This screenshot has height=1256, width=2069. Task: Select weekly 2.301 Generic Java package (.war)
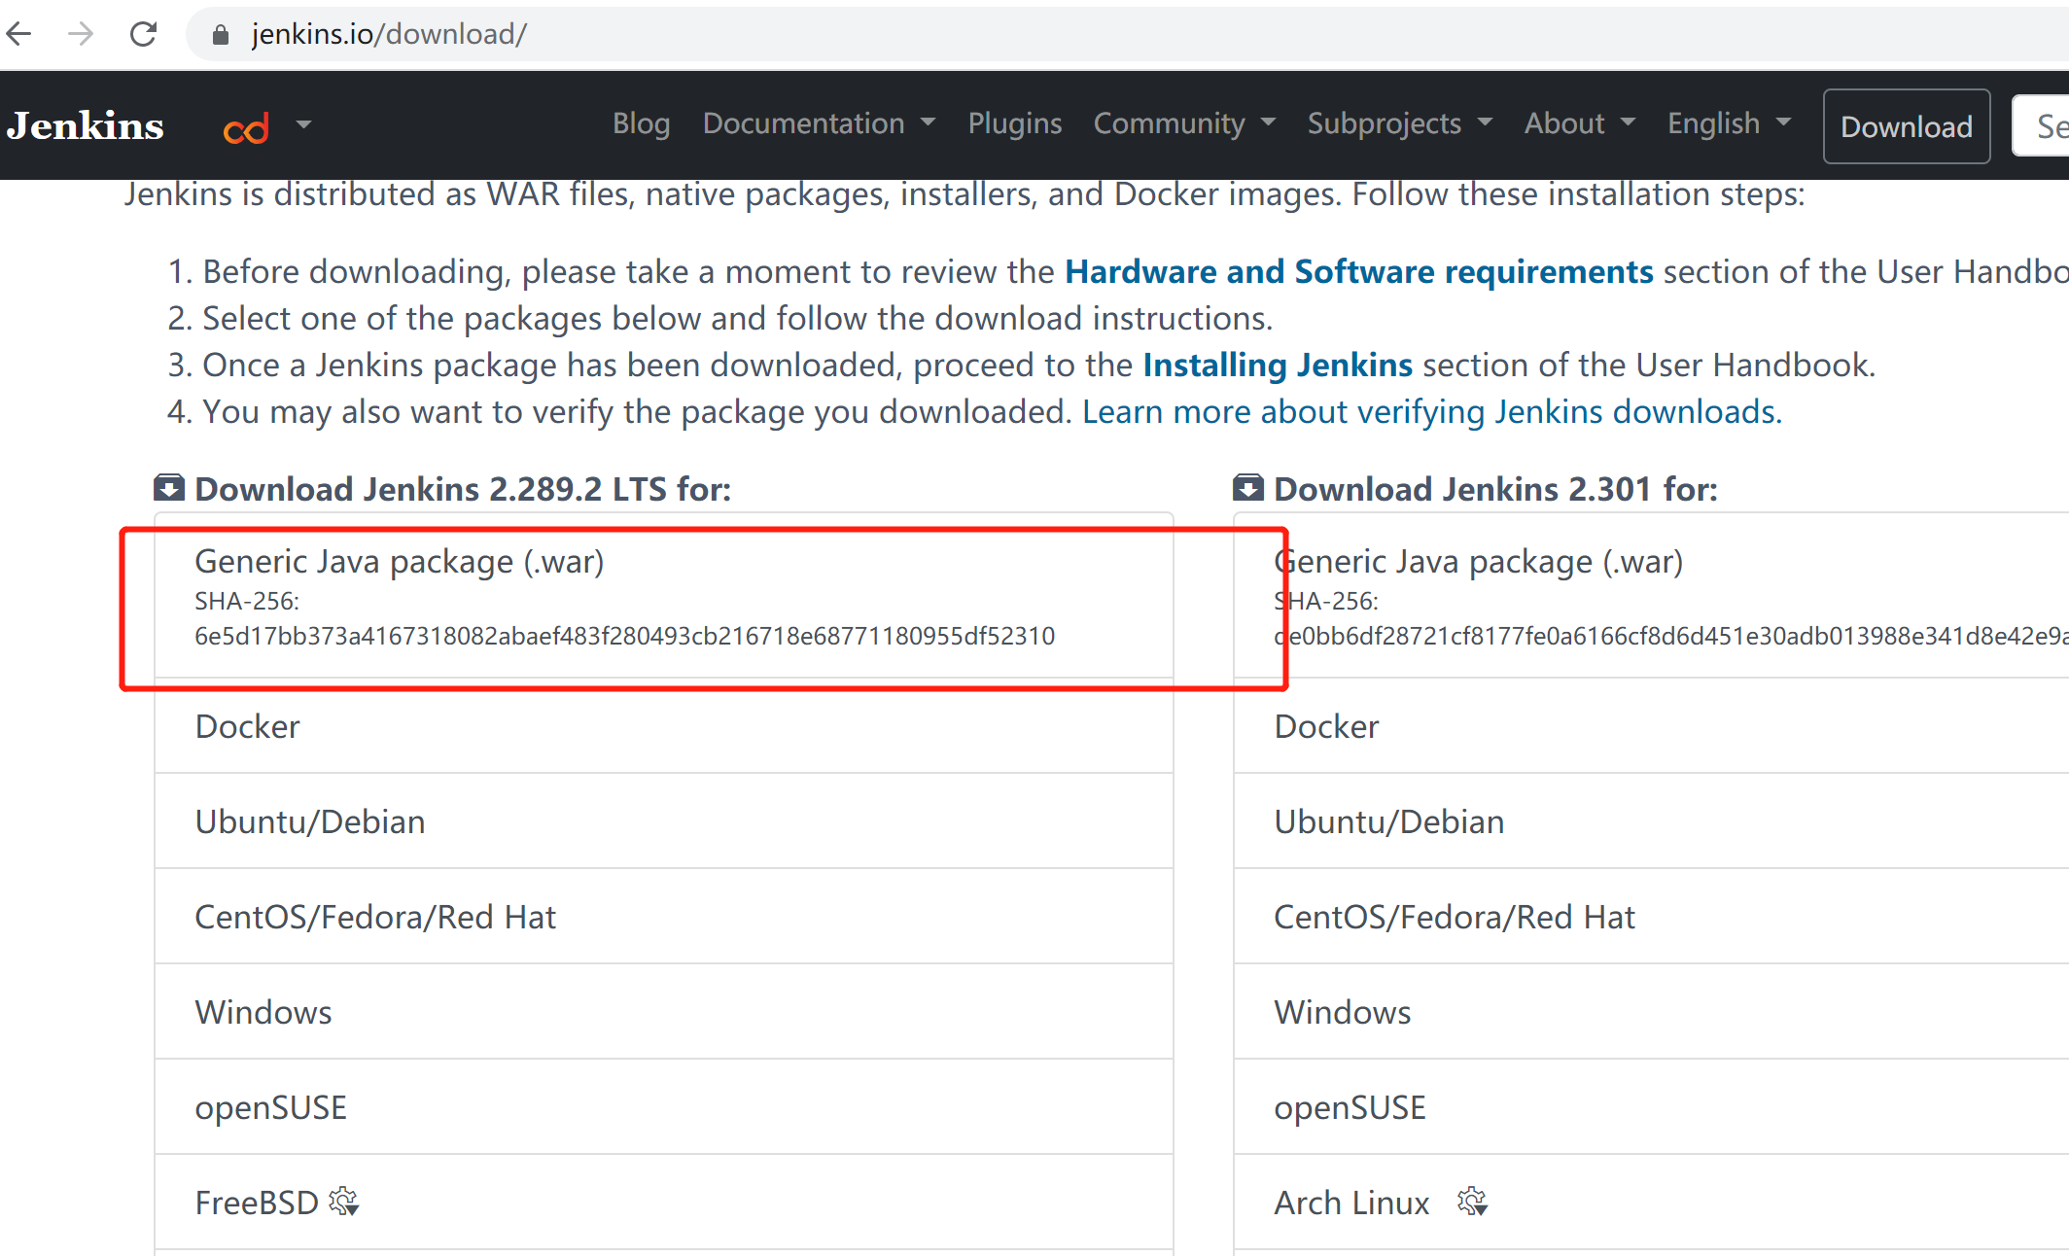click(x=1652, y=595)
